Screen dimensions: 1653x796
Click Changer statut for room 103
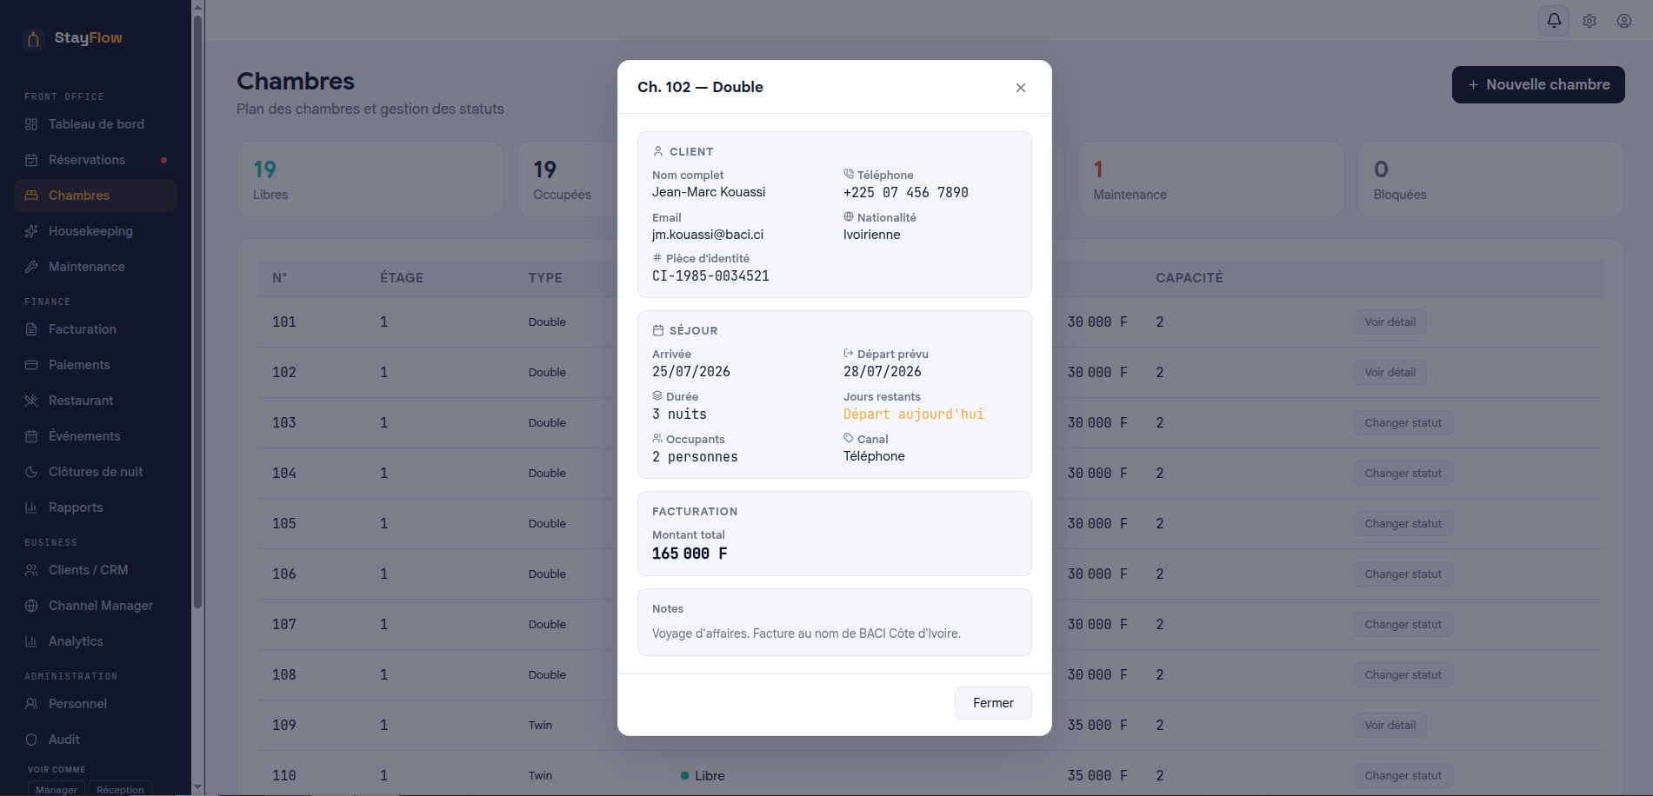[x=1403, y=423]
